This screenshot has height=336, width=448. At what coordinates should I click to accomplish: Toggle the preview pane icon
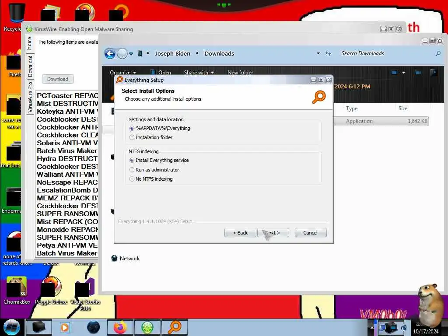418,73
